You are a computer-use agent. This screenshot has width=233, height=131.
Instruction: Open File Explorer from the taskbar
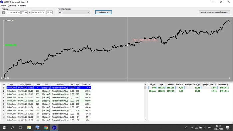pos(29,128)
